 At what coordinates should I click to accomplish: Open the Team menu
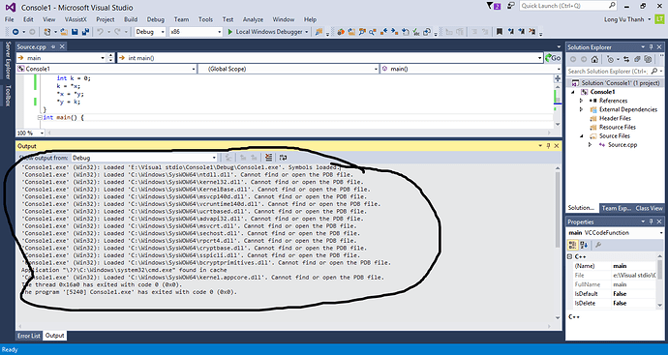tap(181, 19)
